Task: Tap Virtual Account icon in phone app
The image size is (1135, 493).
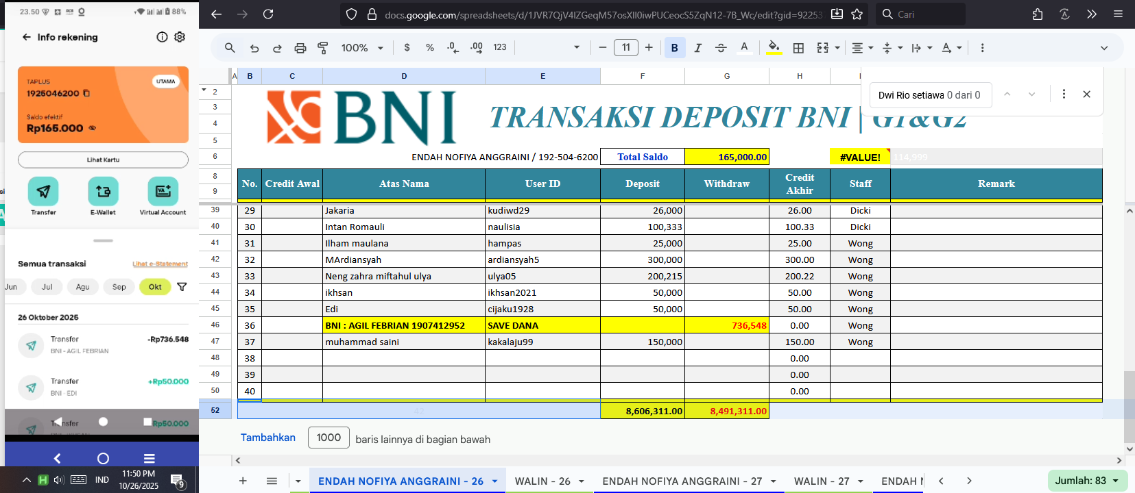Action: 163,192
